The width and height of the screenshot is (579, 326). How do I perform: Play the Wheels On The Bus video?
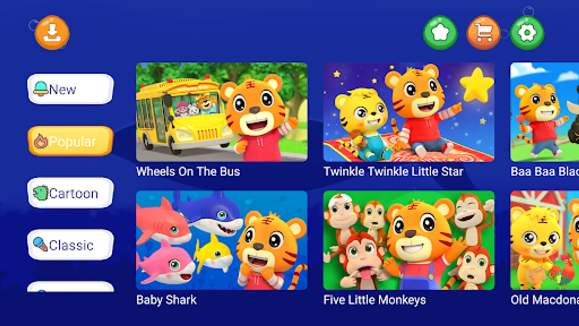pos(221,112)
